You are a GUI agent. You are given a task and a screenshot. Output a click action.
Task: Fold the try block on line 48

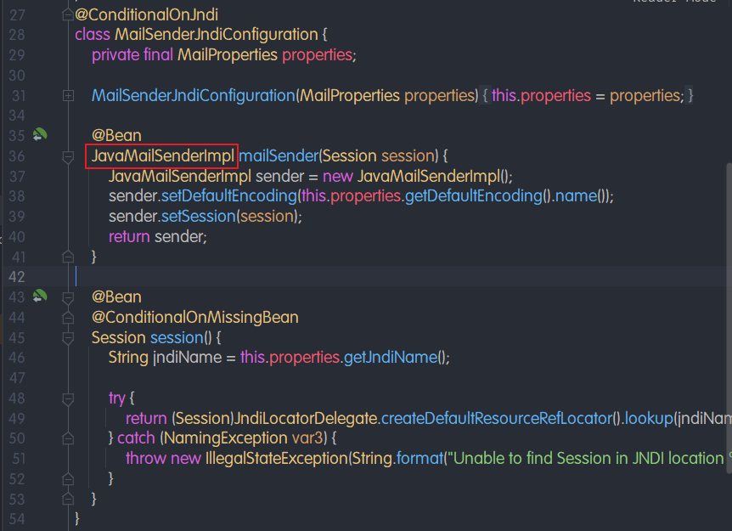[x=68, y=398]
